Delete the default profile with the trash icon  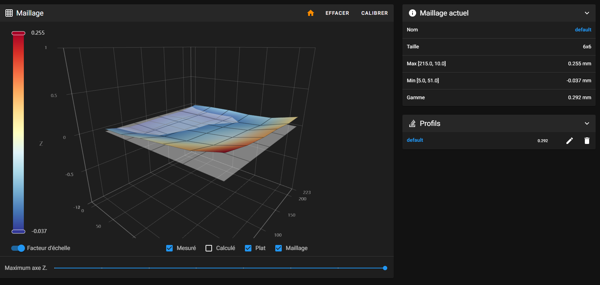(x=587, y=141)
